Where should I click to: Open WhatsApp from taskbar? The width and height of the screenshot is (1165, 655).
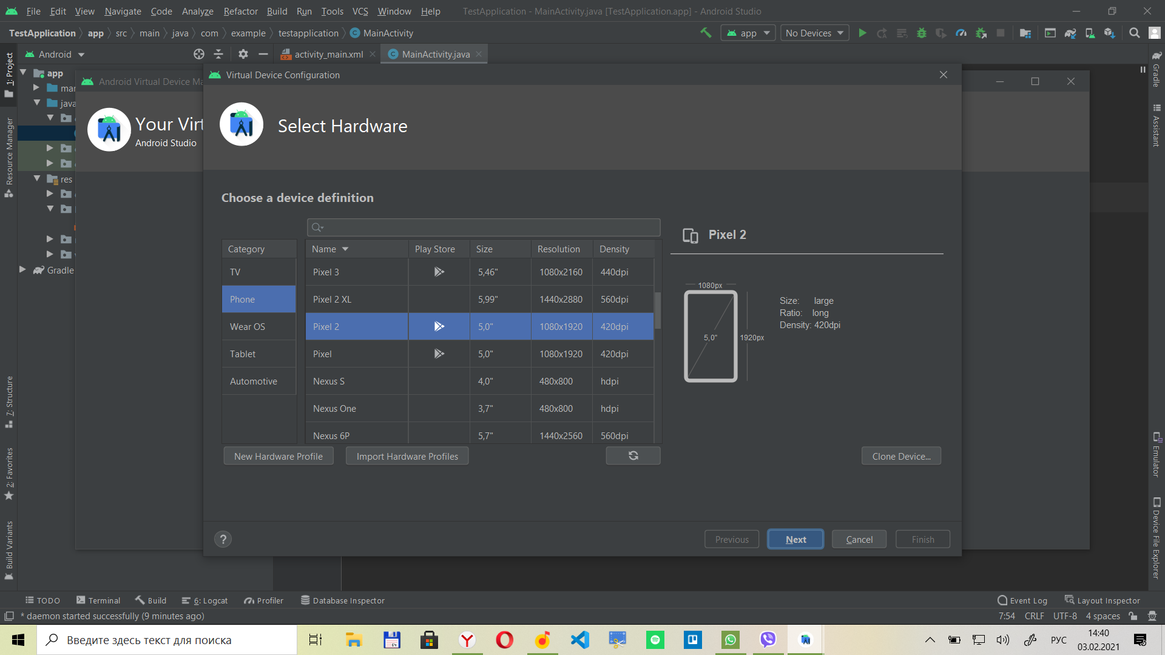[731, 640]
